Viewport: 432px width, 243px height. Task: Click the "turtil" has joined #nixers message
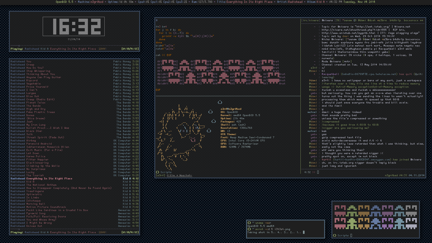pos(371,159)
